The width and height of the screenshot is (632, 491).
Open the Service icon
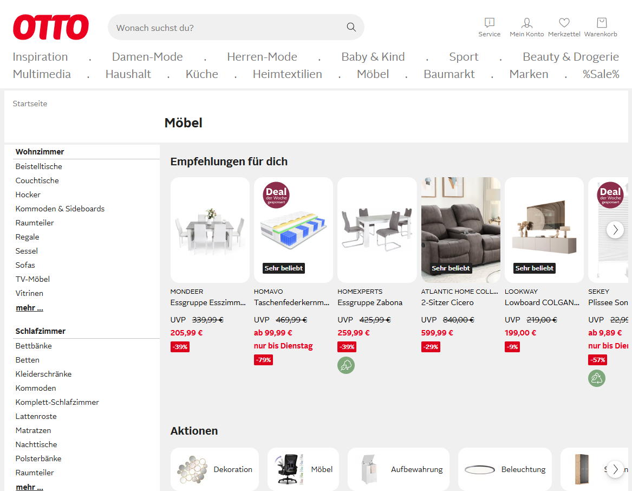(490, 23)
